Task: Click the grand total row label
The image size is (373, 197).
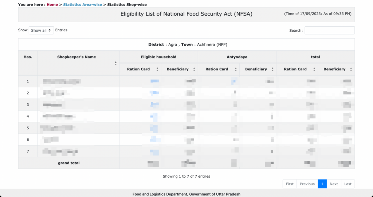Action: coord(69,163)
